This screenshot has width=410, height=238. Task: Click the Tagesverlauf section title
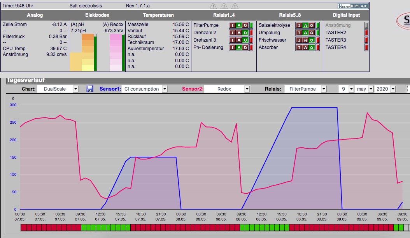pos(26,80)
